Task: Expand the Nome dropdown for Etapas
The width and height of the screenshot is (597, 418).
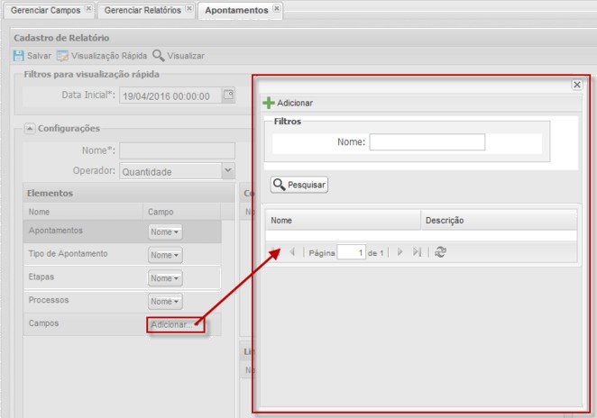Action: [165, 278]
